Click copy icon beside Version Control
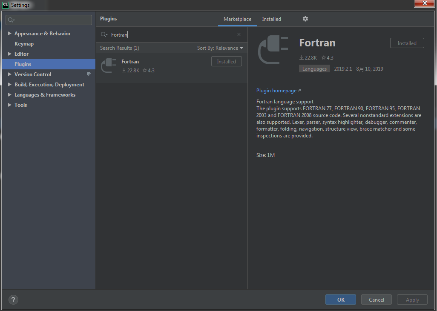 [x=89, y=74]
